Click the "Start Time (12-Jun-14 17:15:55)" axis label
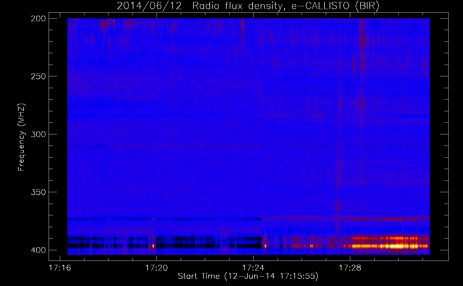This screenshot has height=286, width=463. [x=248, y=276]
